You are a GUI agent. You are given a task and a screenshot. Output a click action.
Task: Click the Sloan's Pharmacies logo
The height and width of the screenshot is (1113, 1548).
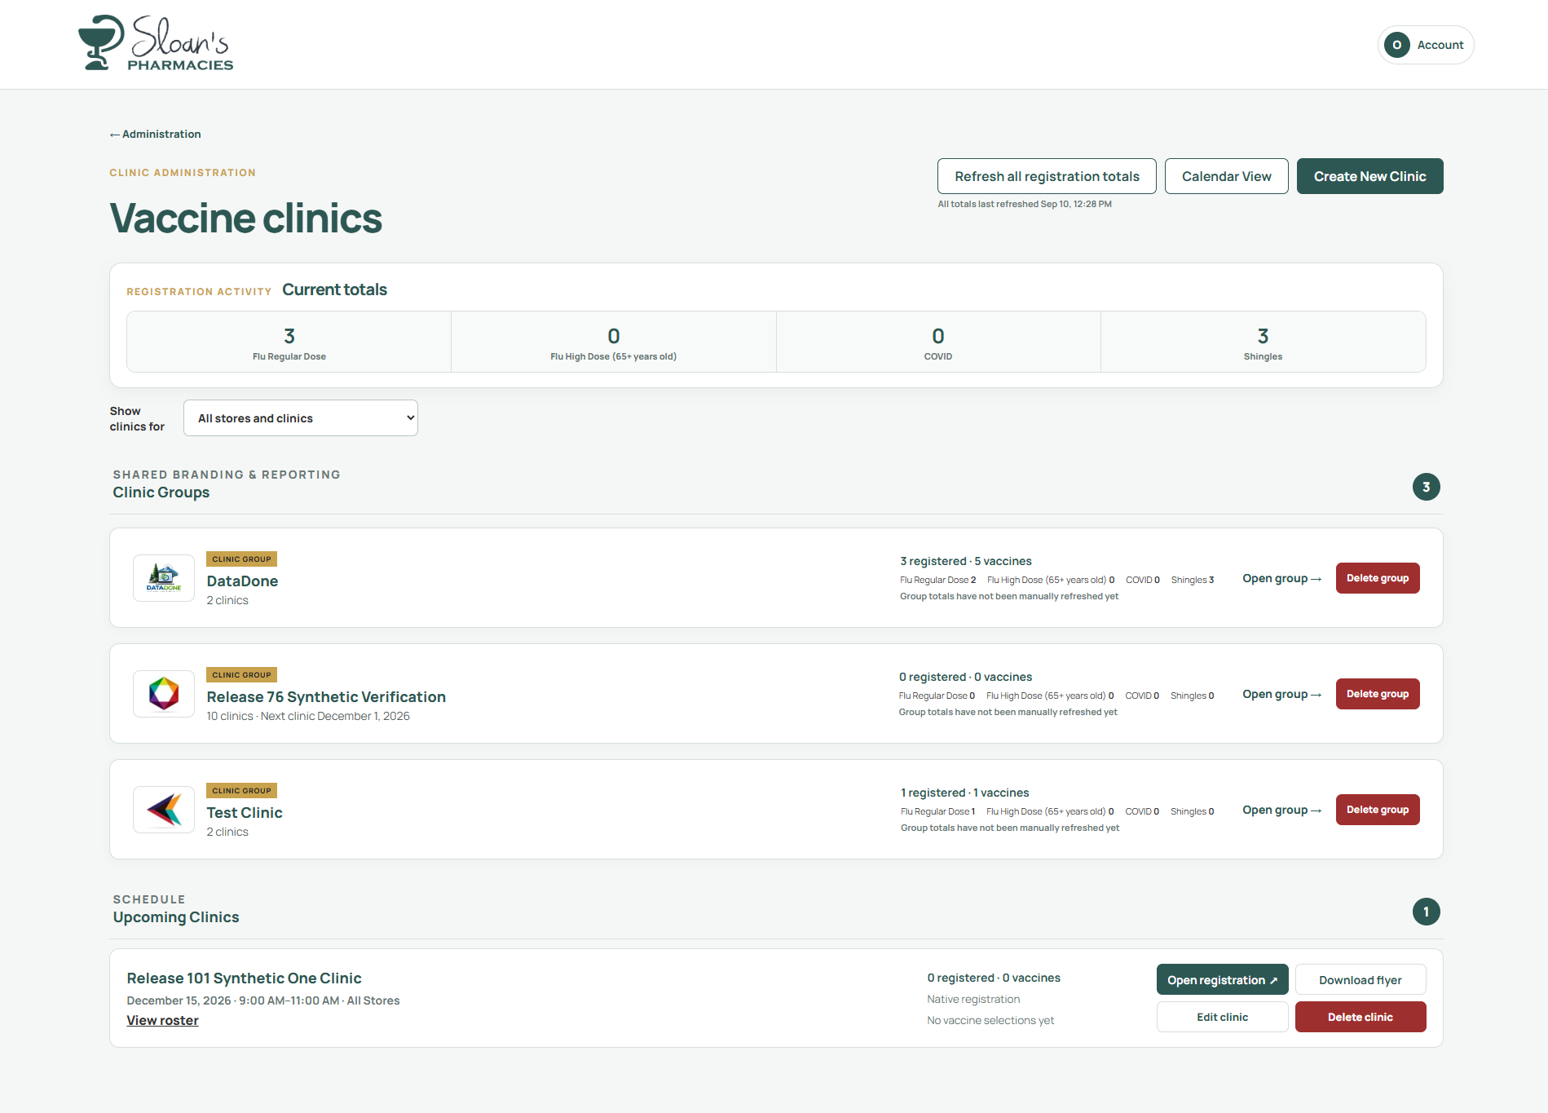click(x=156, y=43)
